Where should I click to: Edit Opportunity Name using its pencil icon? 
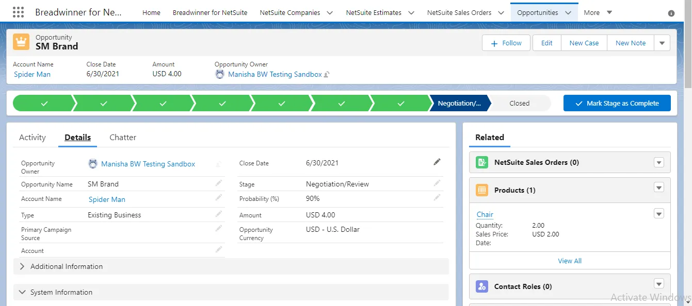[x=219, y=183]
